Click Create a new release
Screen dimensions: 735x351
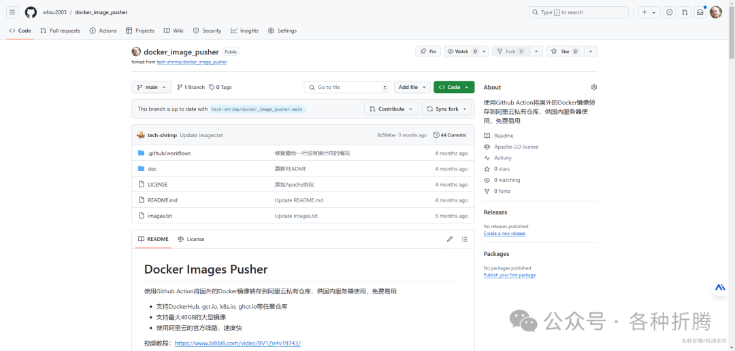tap(504, 234)
